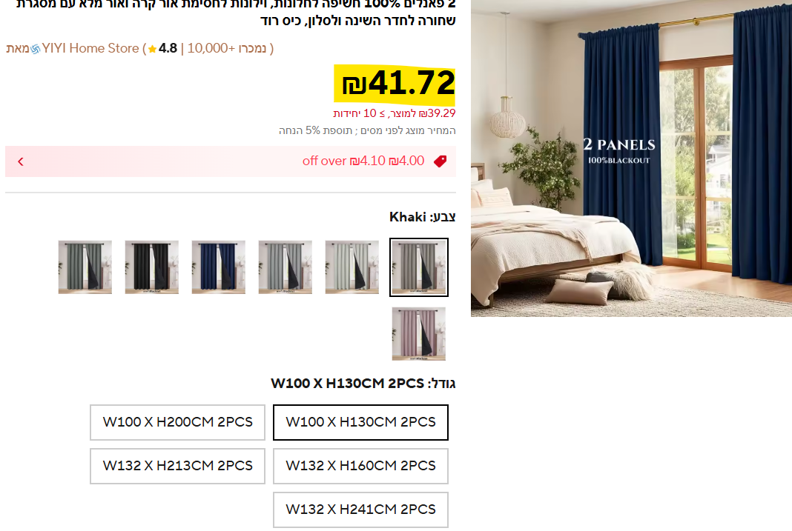
Task: Select the Khaki curtain color swatch
Action: pos(419,267)
